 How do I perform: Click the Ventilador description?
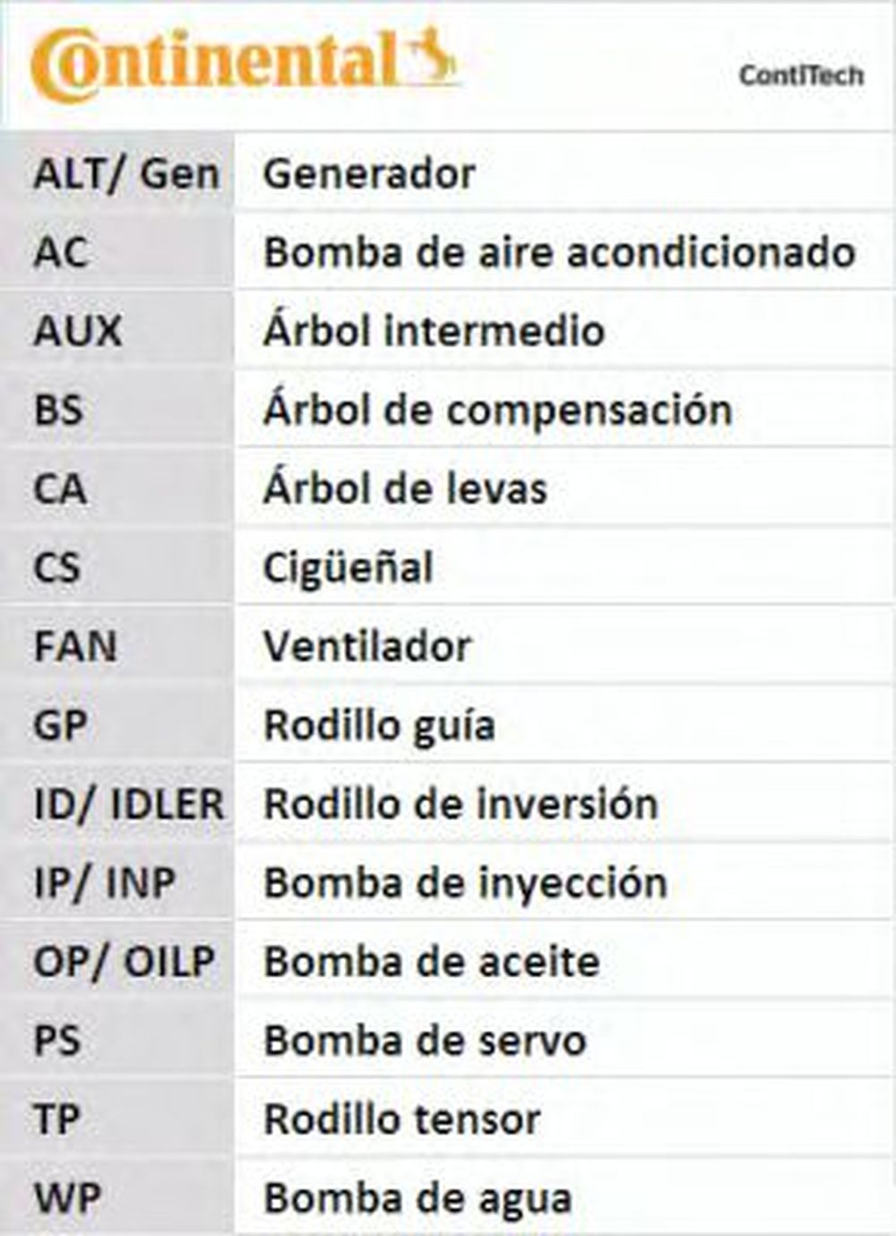[x=366, y=646]
